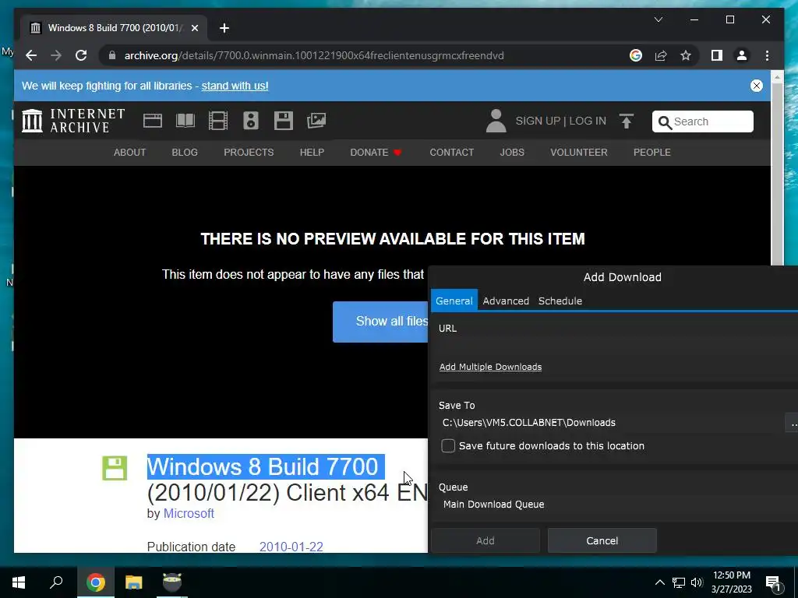The height and width of the screenshot is (598, 798).
Task: Bookmark this page with the star icon
Action: pyautogui.click(x=686, y=55)
